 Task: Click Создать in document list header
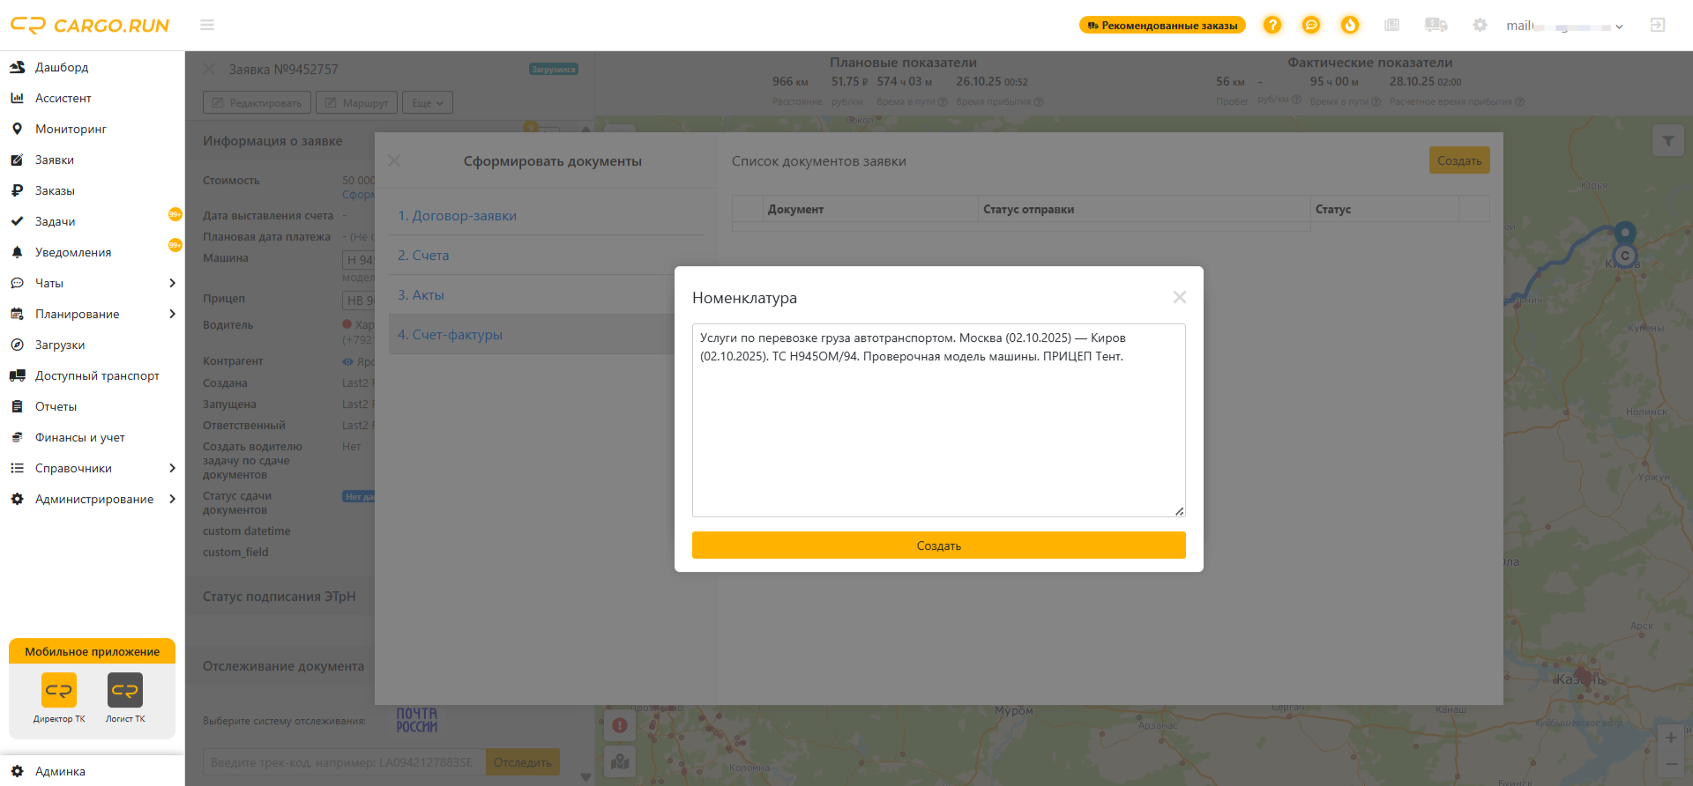point(1459,160)
